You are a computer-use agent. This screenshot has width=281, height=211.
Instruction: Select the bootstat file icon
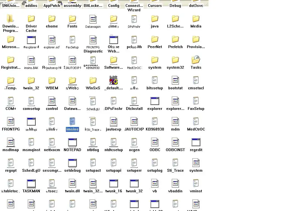tap(175, 80)
